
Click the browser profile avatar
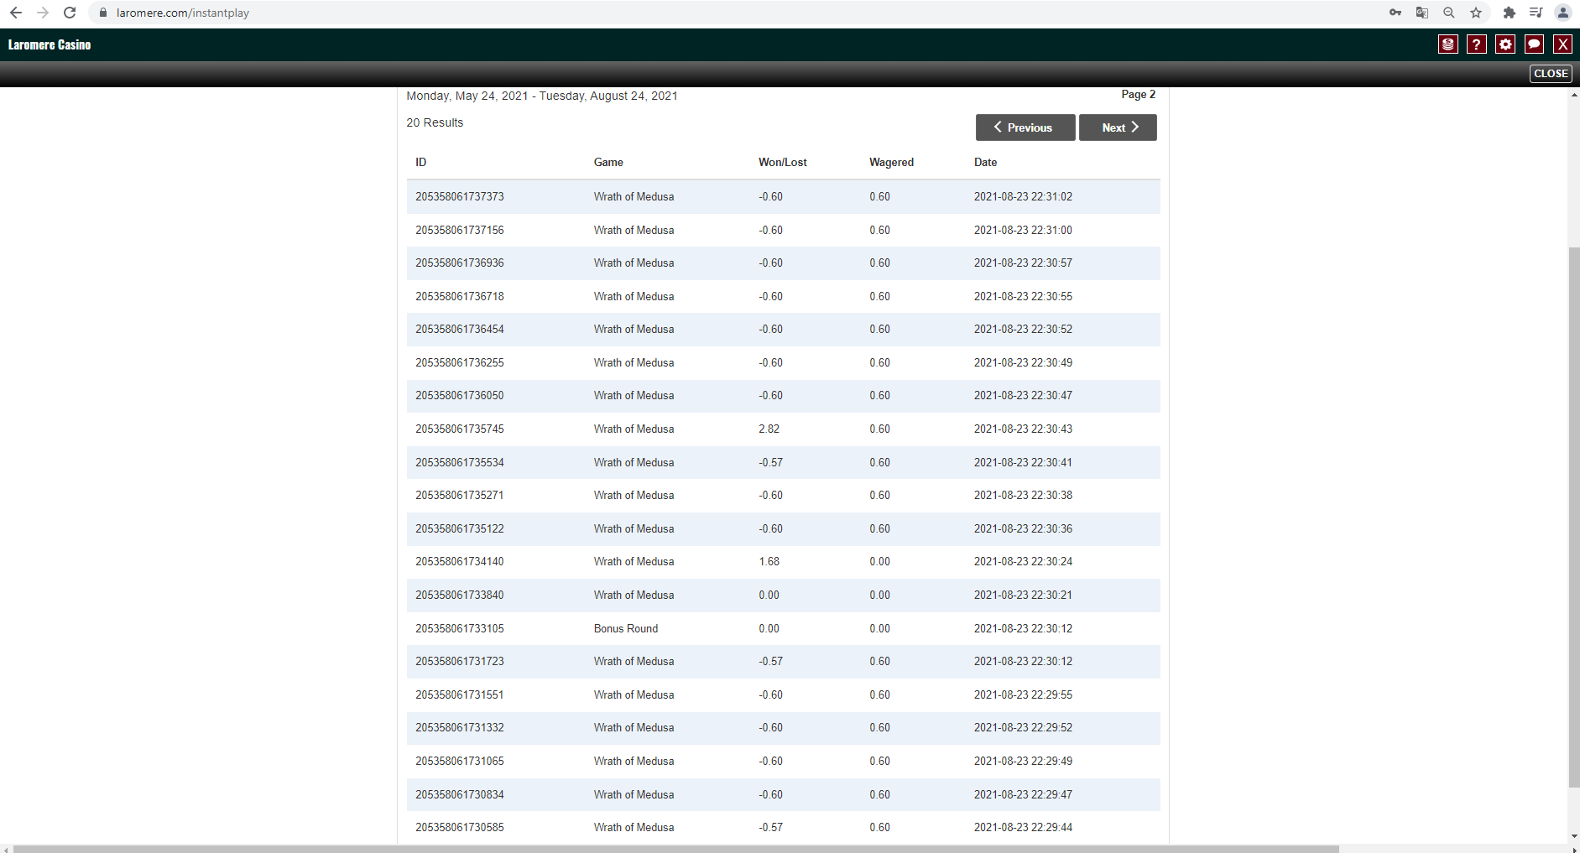tap(1562, 13)
